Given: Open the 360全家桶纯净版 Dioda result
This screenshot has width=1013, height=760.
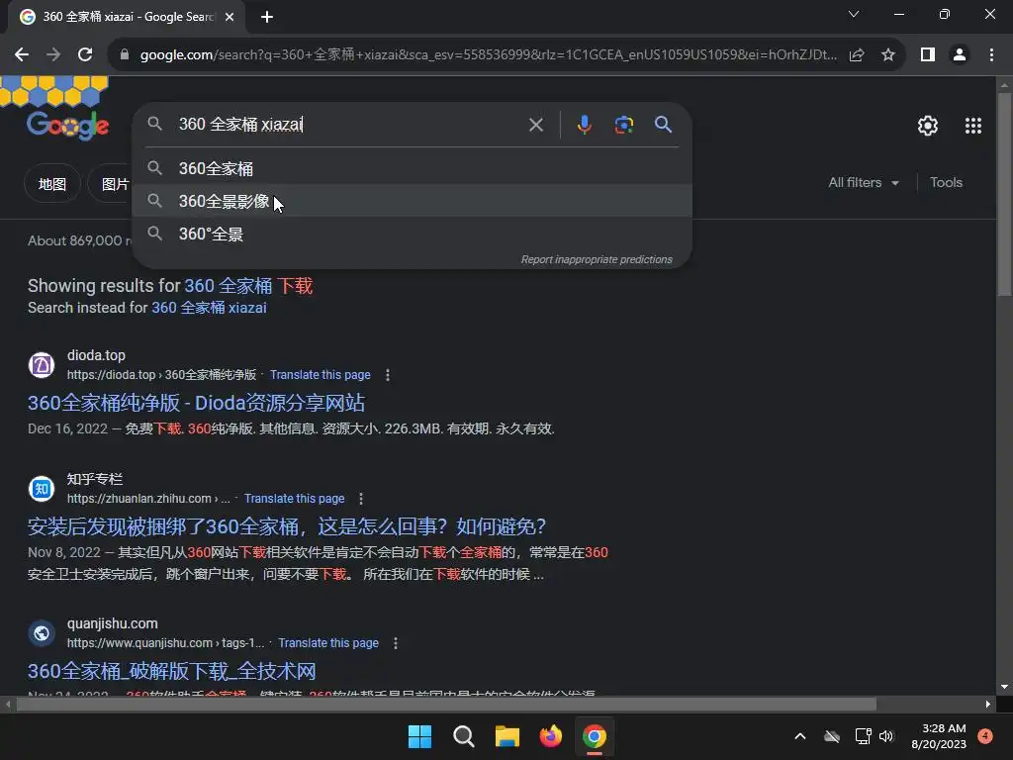Looking at the screenshot, I should point(196,403).
